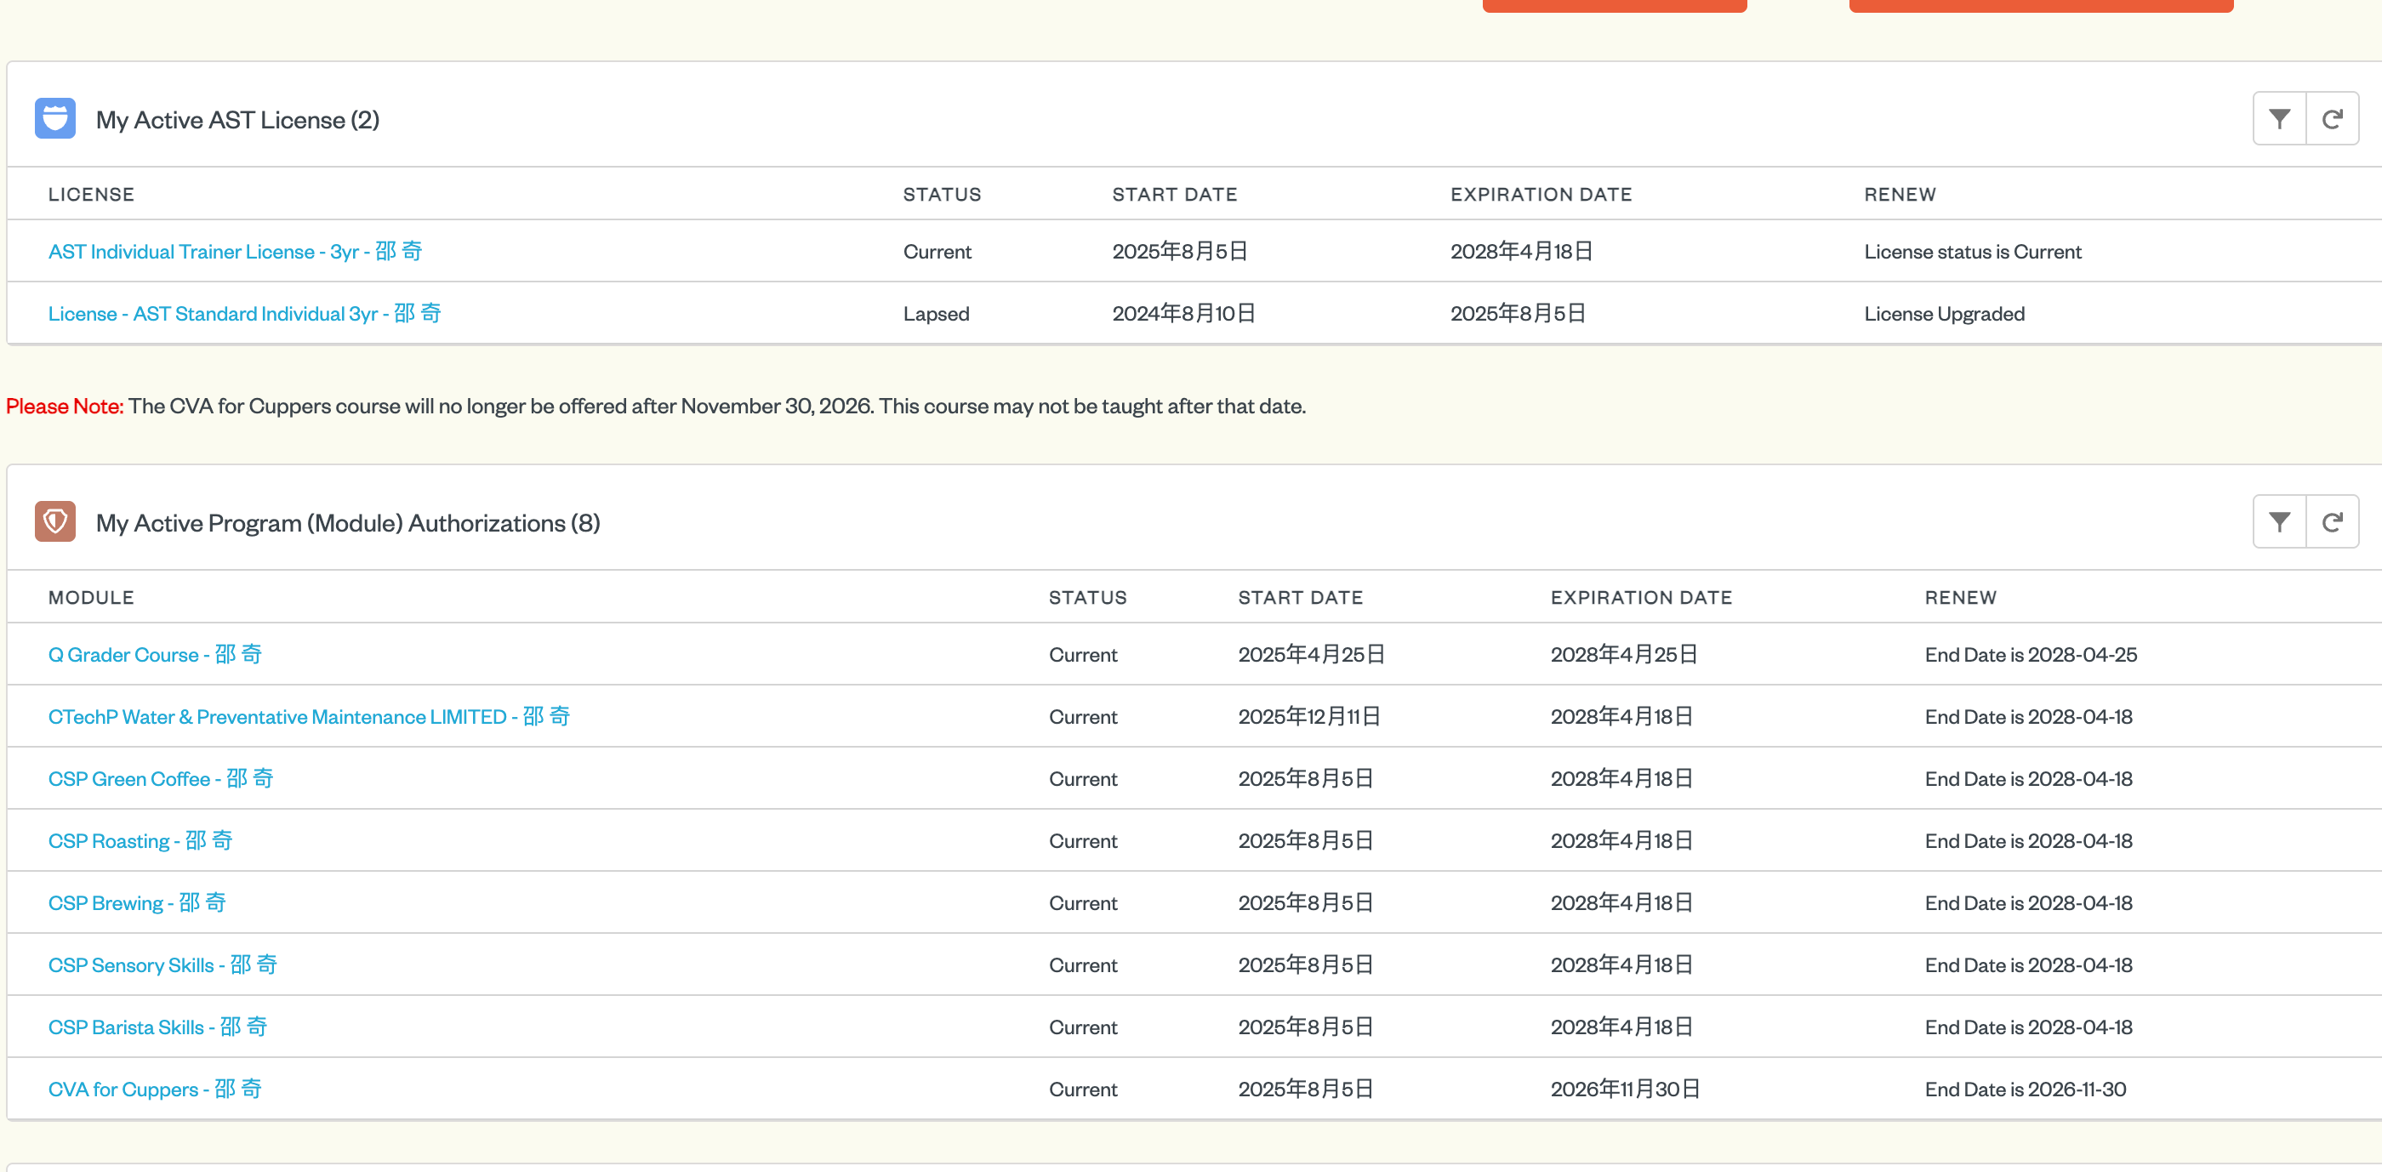Refresh the Program Module Authorizations list
Image resolution: width=2382 pixels, height=1172 pixels.
(2332, 522)
